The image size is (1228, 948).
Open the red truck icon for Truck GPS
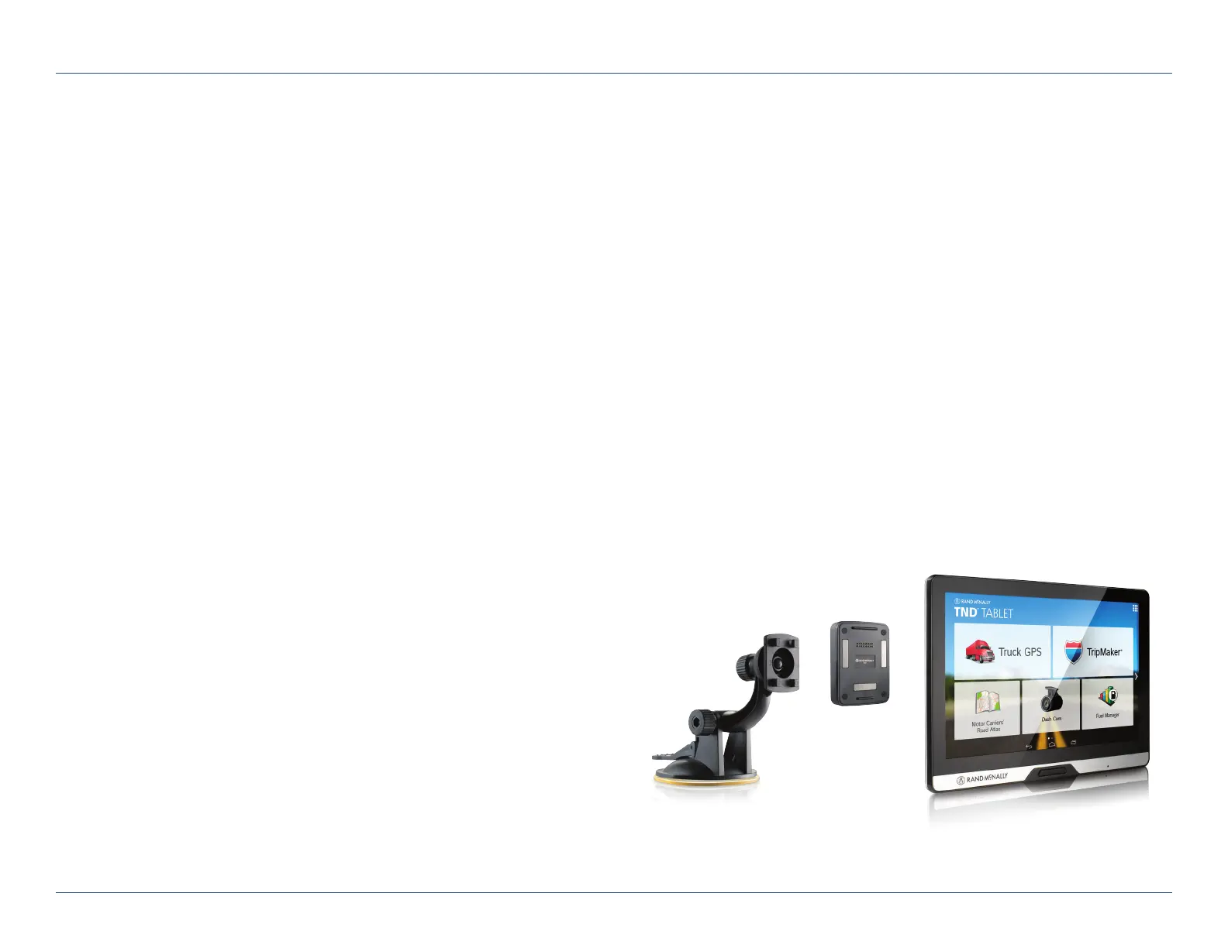(x=980, y=651)
